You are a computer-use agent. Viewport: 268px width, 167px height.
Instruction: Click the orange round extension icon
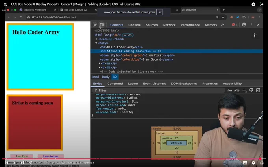232,17
